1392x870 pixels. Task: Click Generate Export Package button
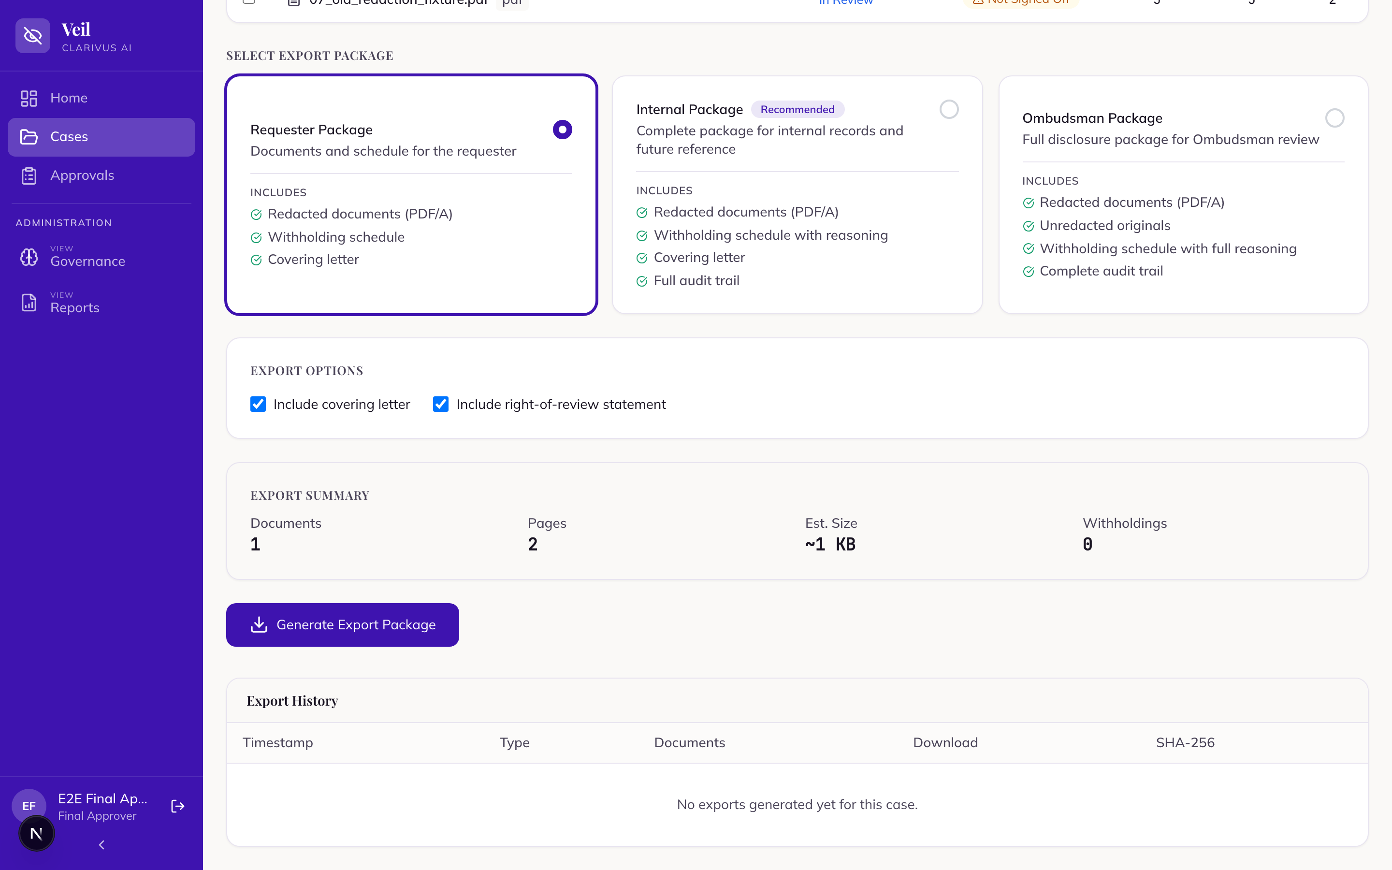pos(342,625)
